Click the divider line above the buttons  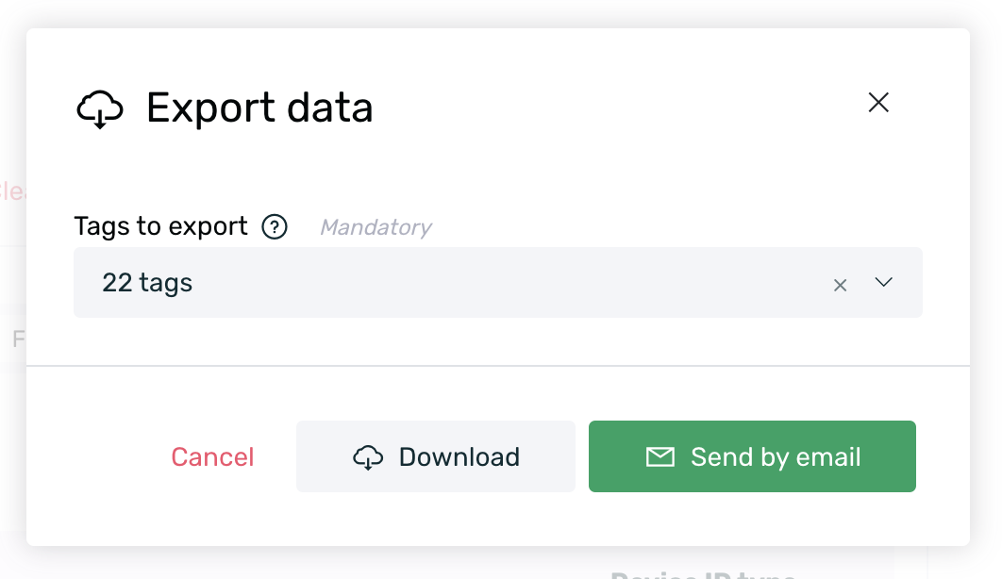point(498,366)
